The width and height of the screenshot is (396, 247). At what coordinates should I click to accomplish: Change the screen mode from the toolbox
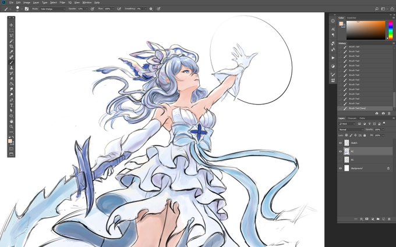coord(11,154)
